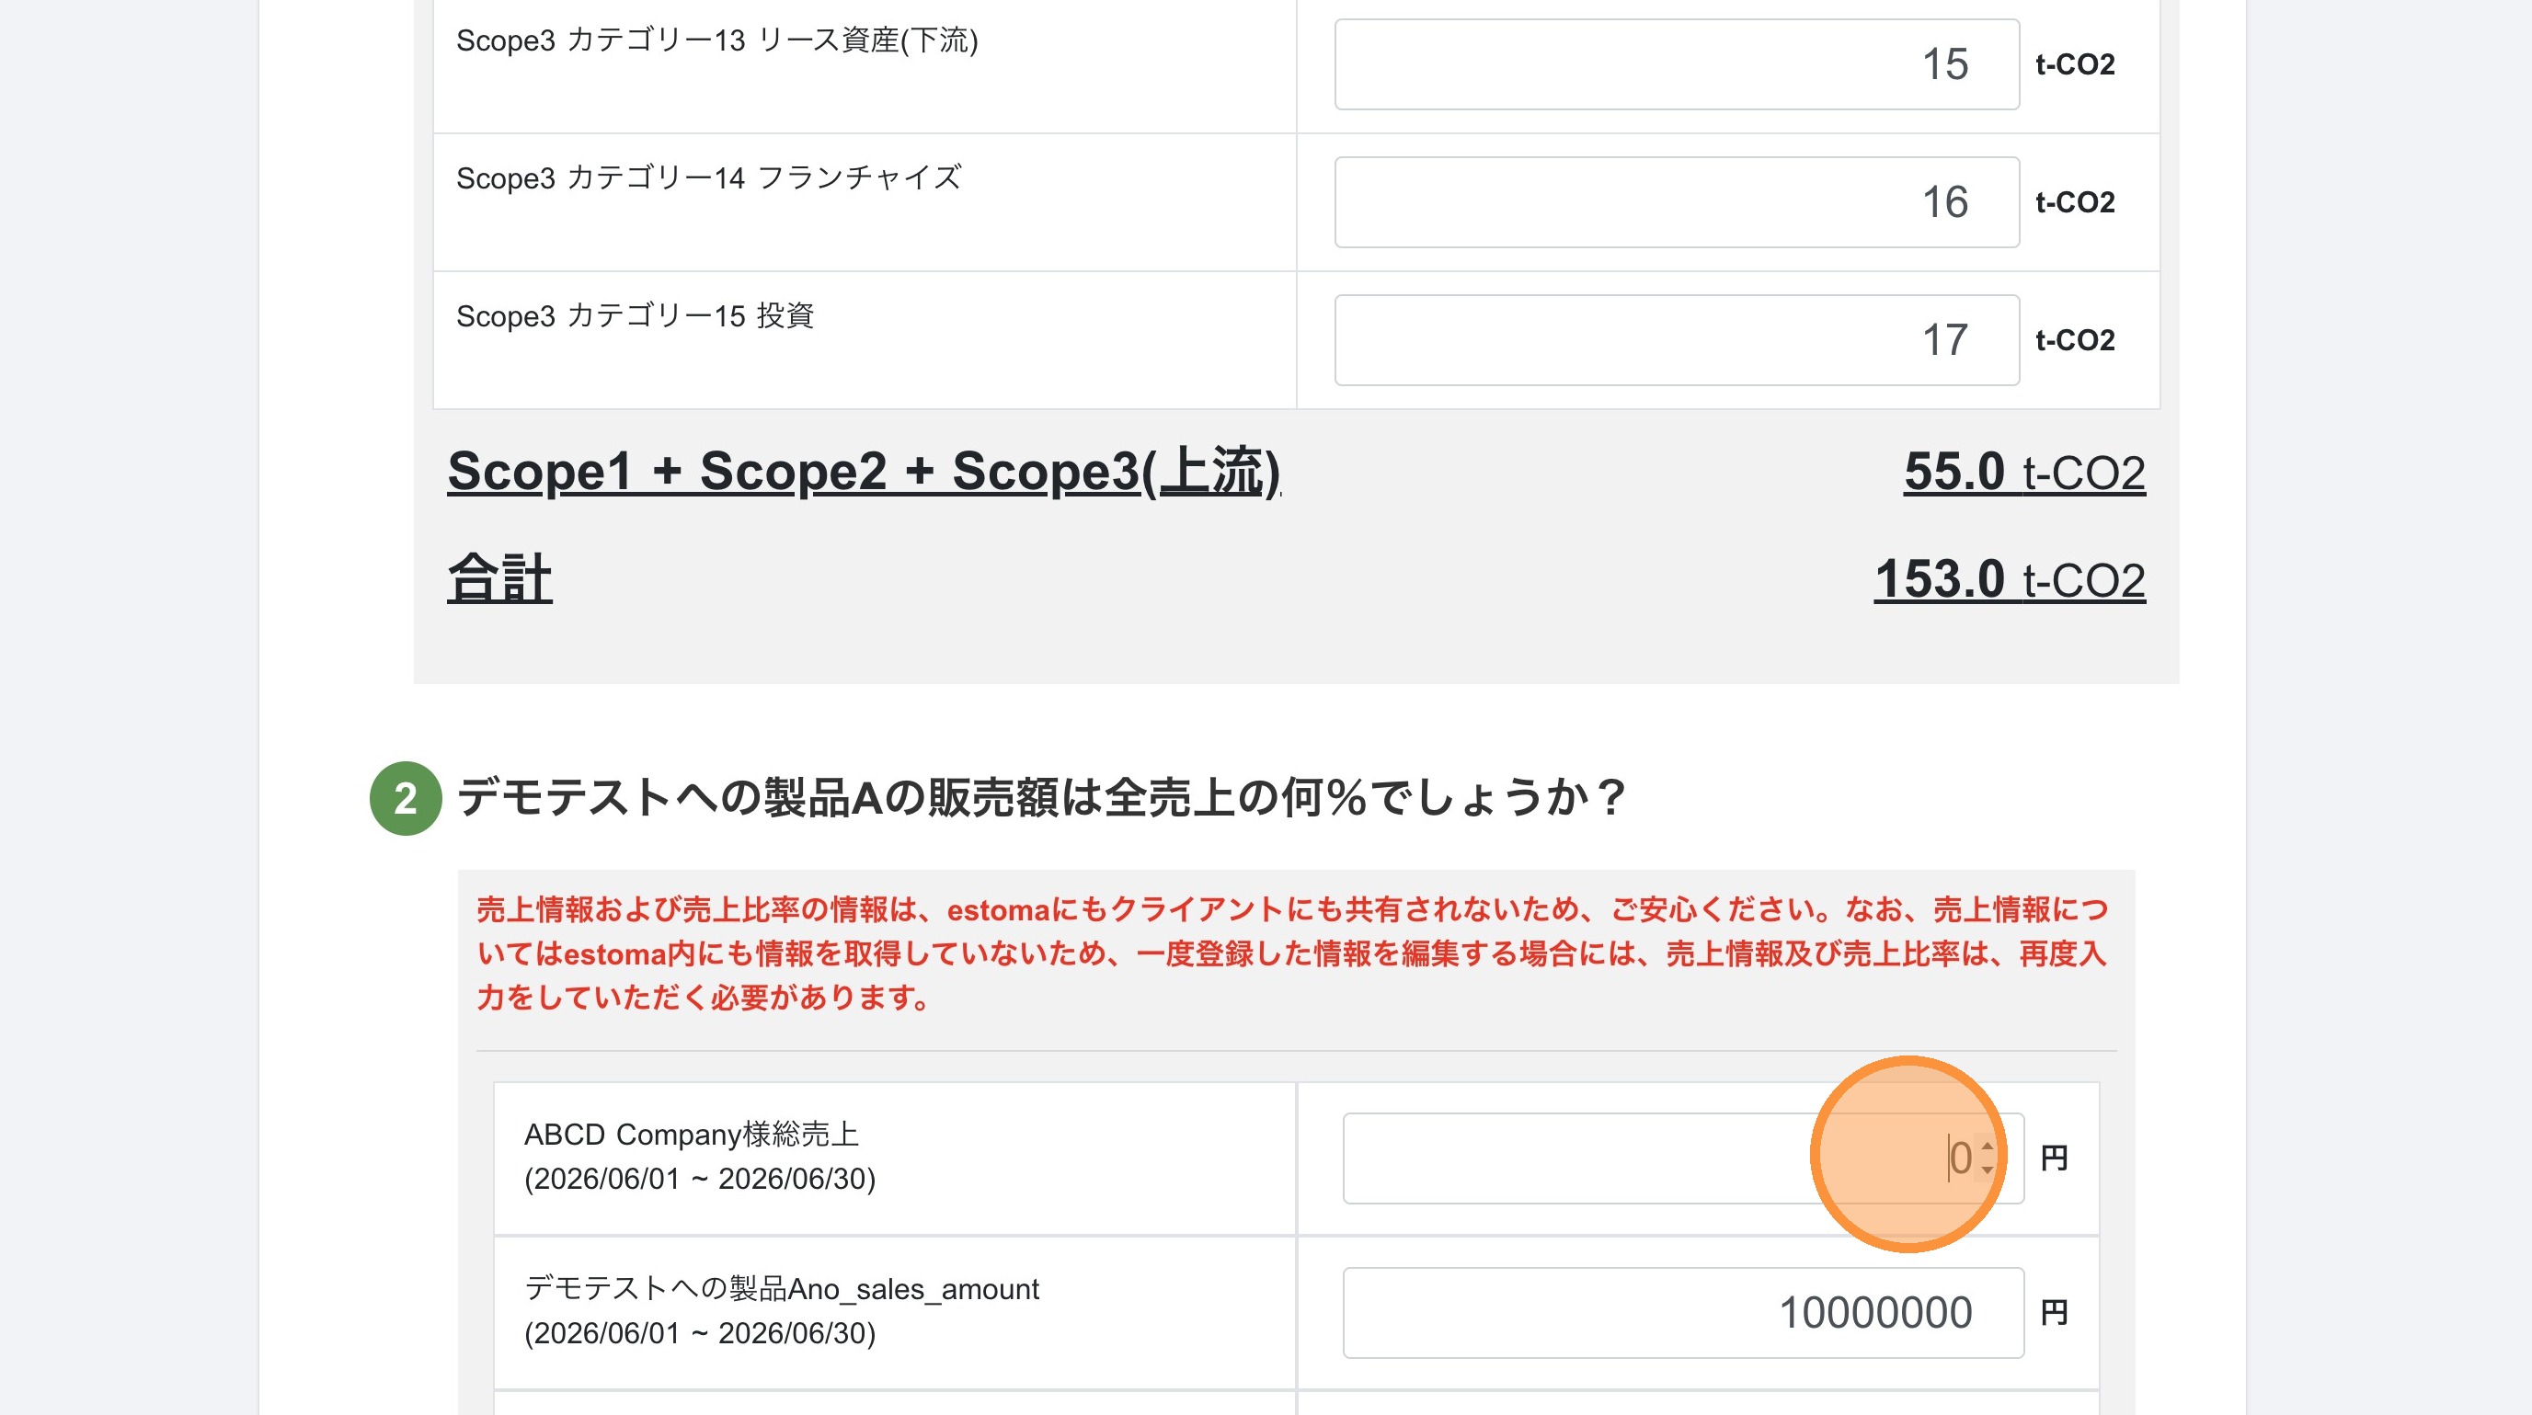Image resolution: width=2532 pixels, height=1415 pixels.
Task: Click the ABCD Company様総売上 row label
Action: point(699,1156)
